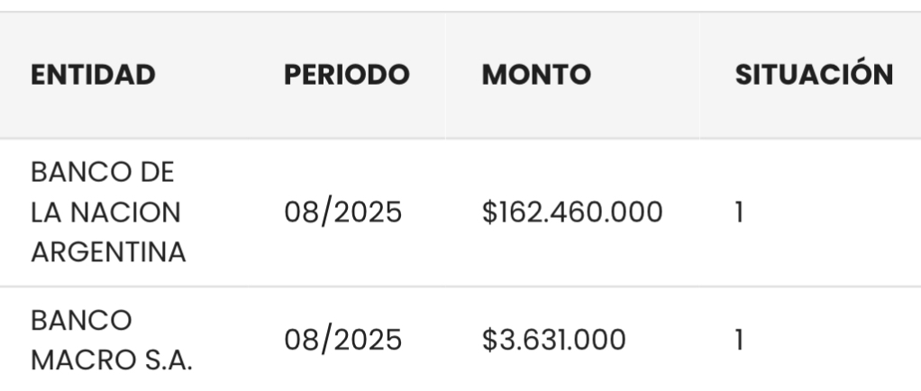Click the LA NACION text line

tap(105, 214)
